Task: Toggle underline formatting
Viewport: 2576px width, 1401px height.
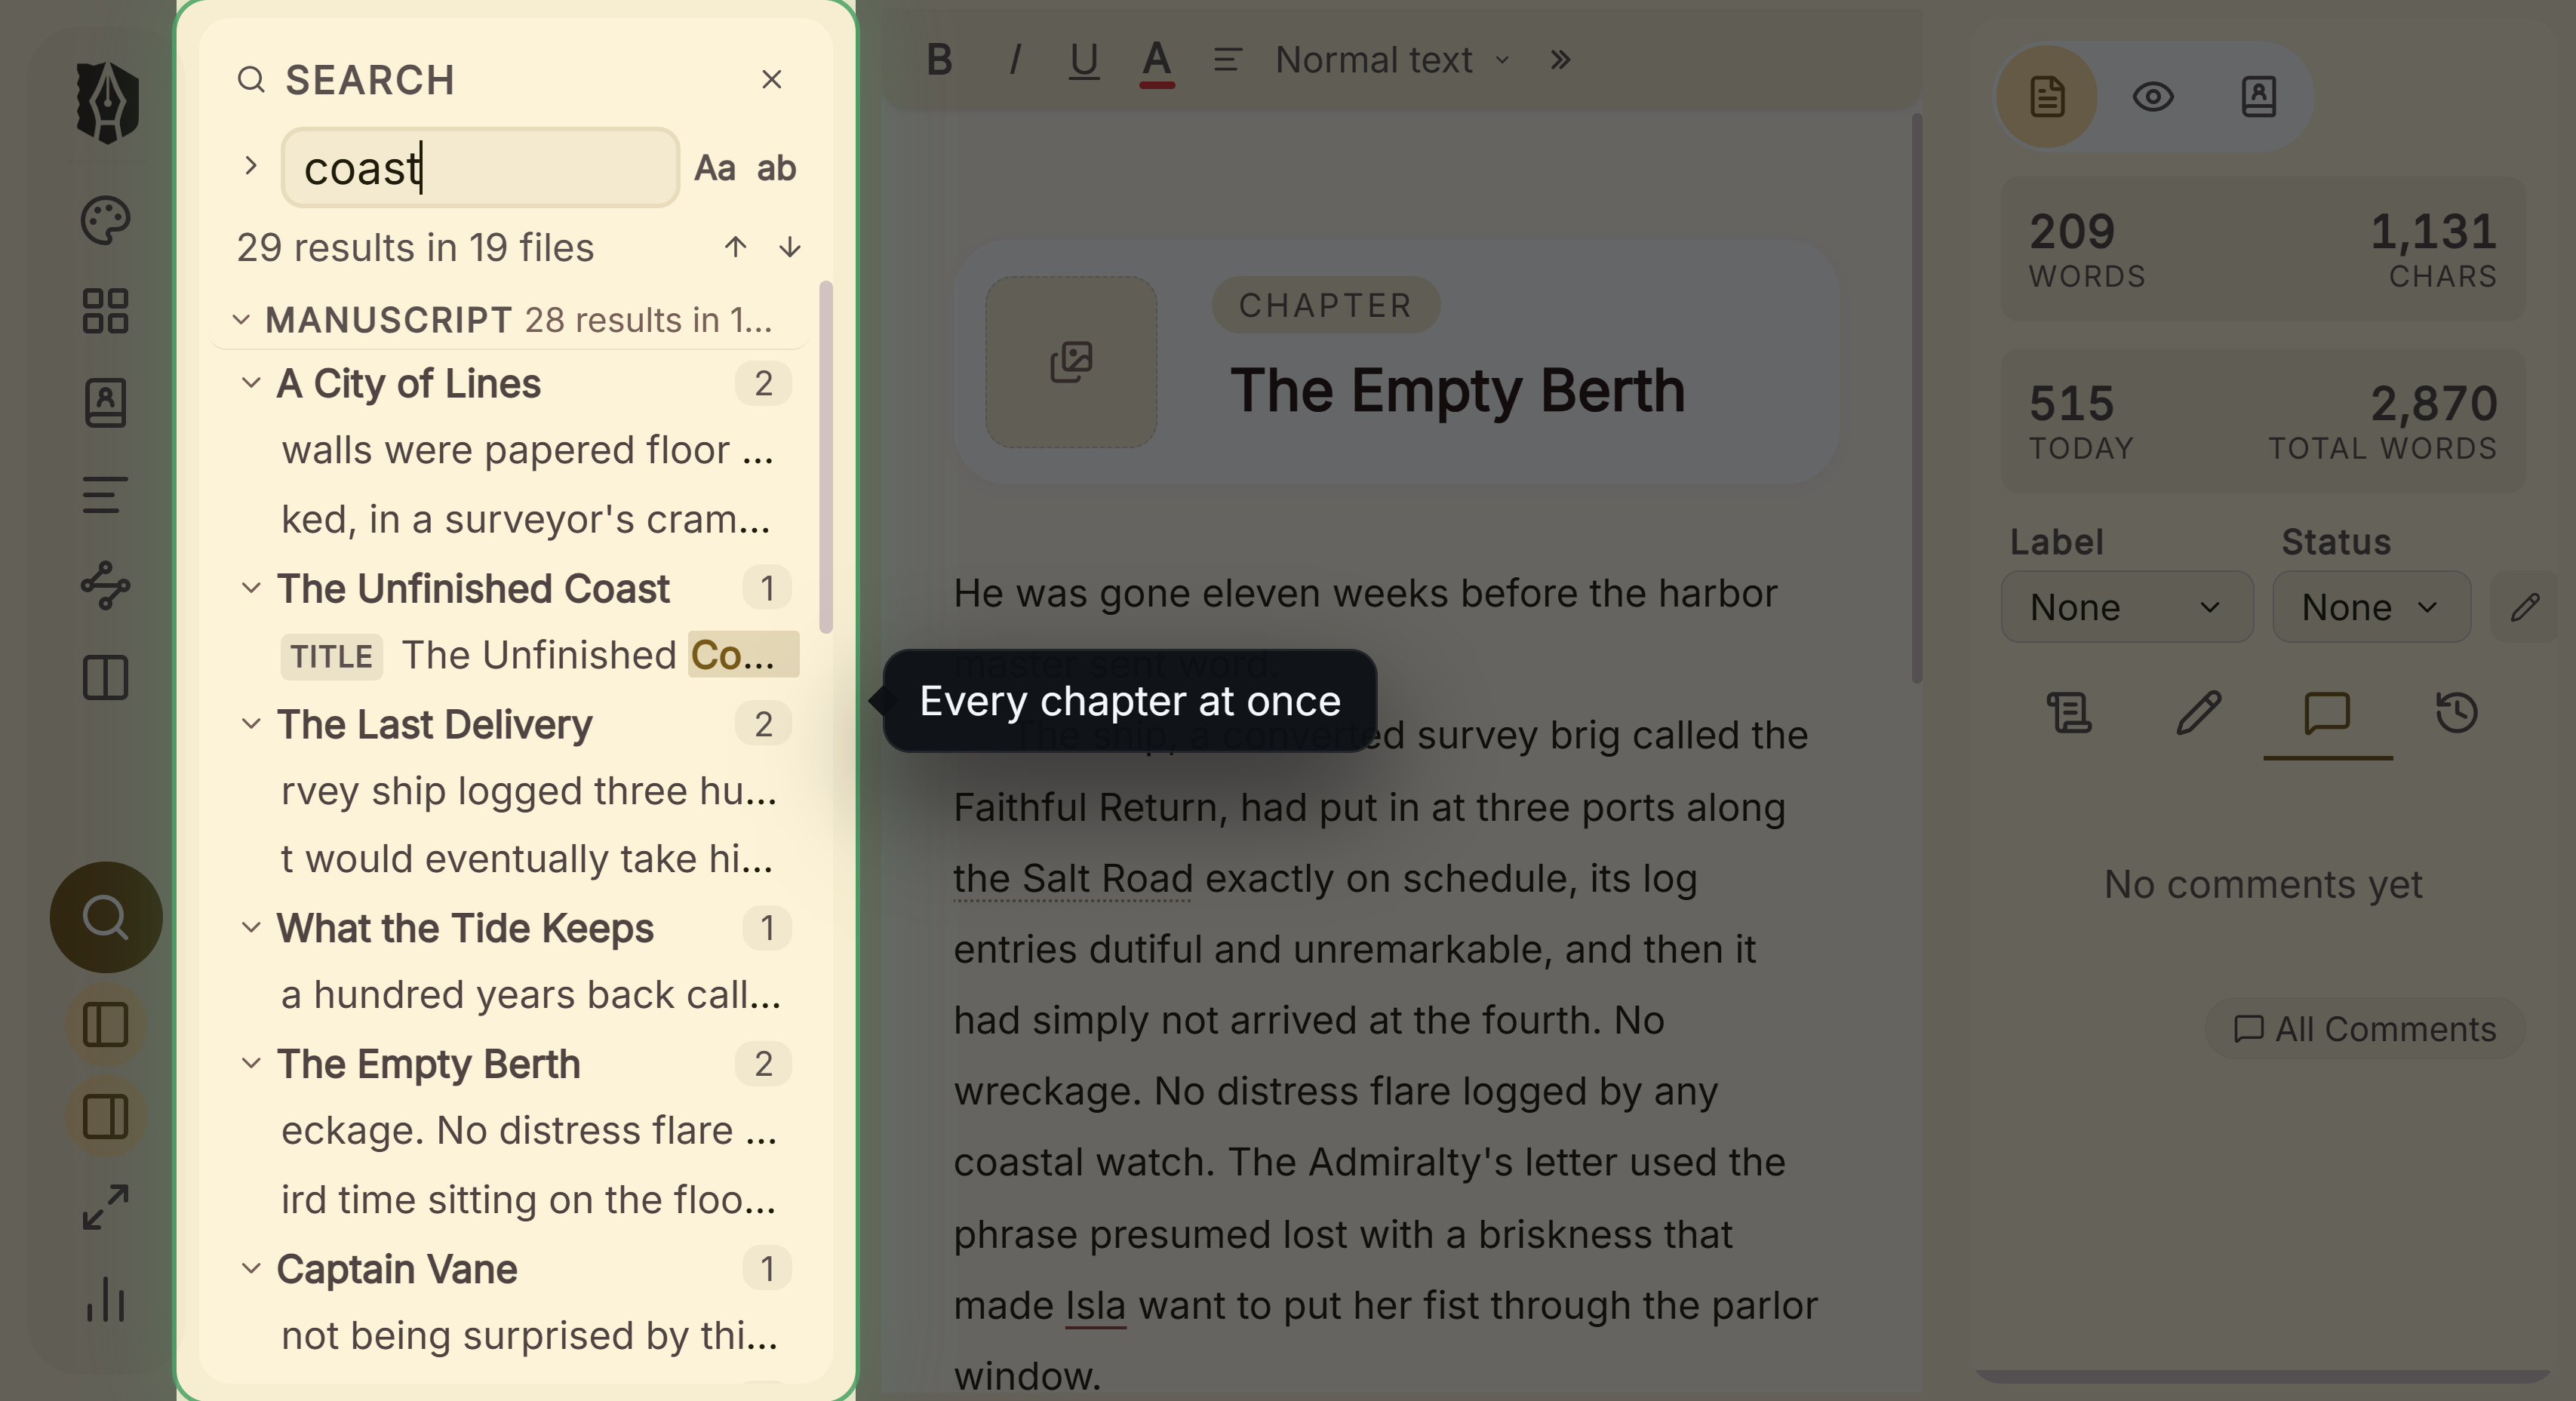Action: [1084, 60]
